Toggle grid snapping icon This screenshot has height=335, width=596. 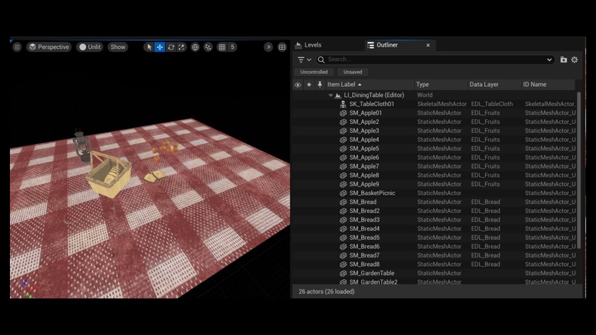pyautogui.click(x=222, y=47)
